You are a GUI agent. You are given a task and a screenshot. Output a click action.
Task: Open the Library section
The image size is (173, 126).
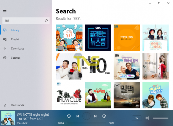(15, 30)
